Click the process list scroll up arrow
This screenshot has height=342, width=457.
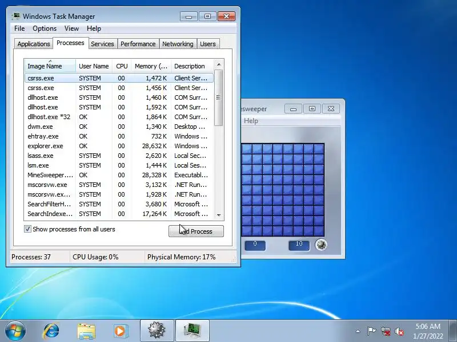coord(219,64)
